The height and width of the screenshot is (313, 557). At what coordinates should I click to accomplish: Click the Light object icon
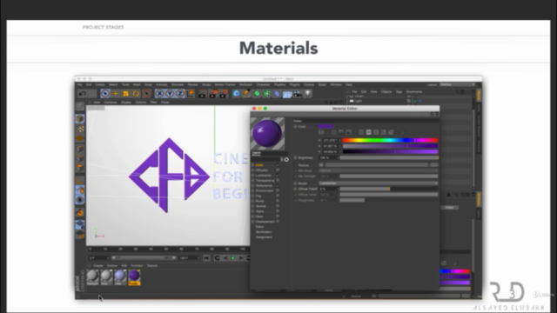(x=307, y=93)
